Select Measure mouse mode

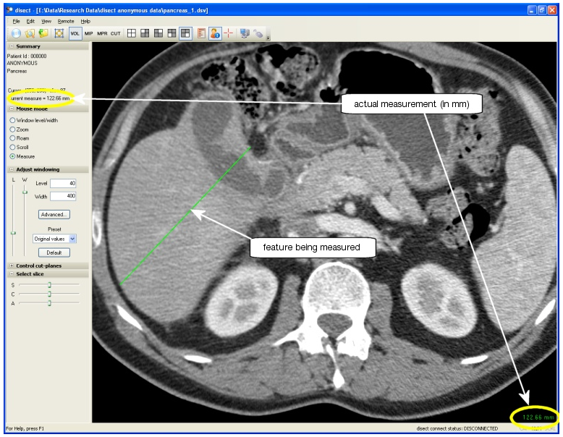pos(12,156)
